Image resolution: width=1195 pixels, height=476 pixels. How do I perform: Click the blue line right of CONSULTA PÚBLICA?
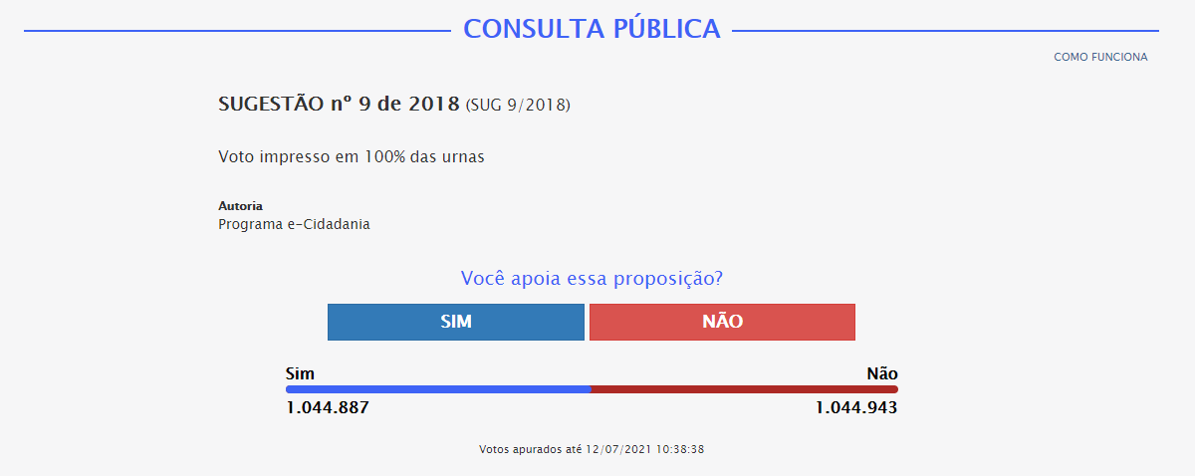[946, 31]
